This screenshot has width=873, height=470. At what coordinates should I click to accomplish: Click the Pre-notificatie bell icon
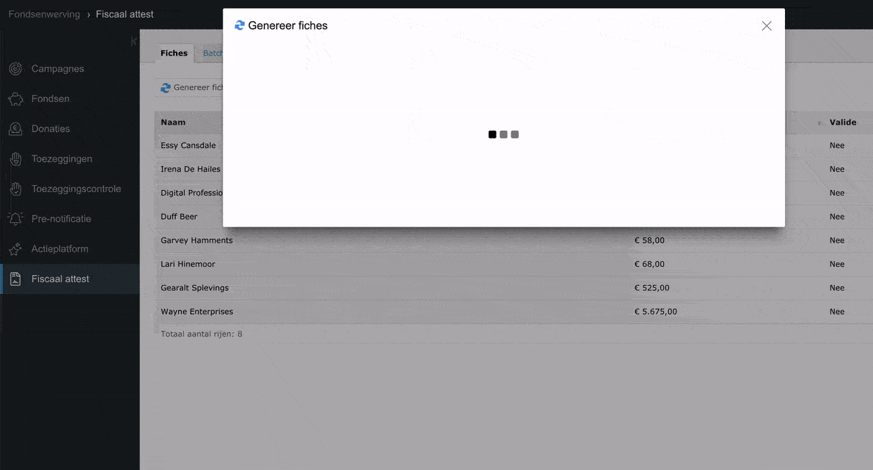click(x=15, y=219)
